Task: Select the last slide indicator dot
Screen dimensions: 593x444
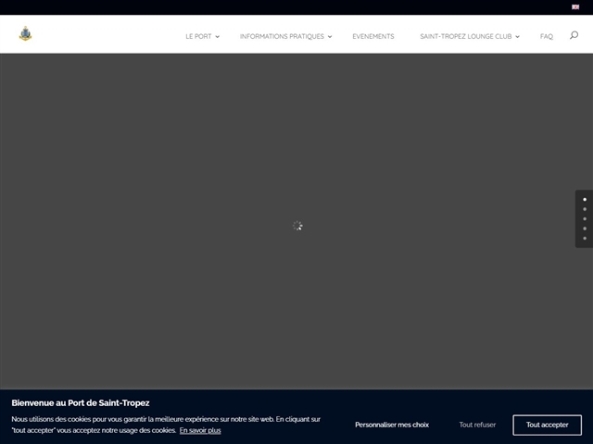Action: coord(585,239)
